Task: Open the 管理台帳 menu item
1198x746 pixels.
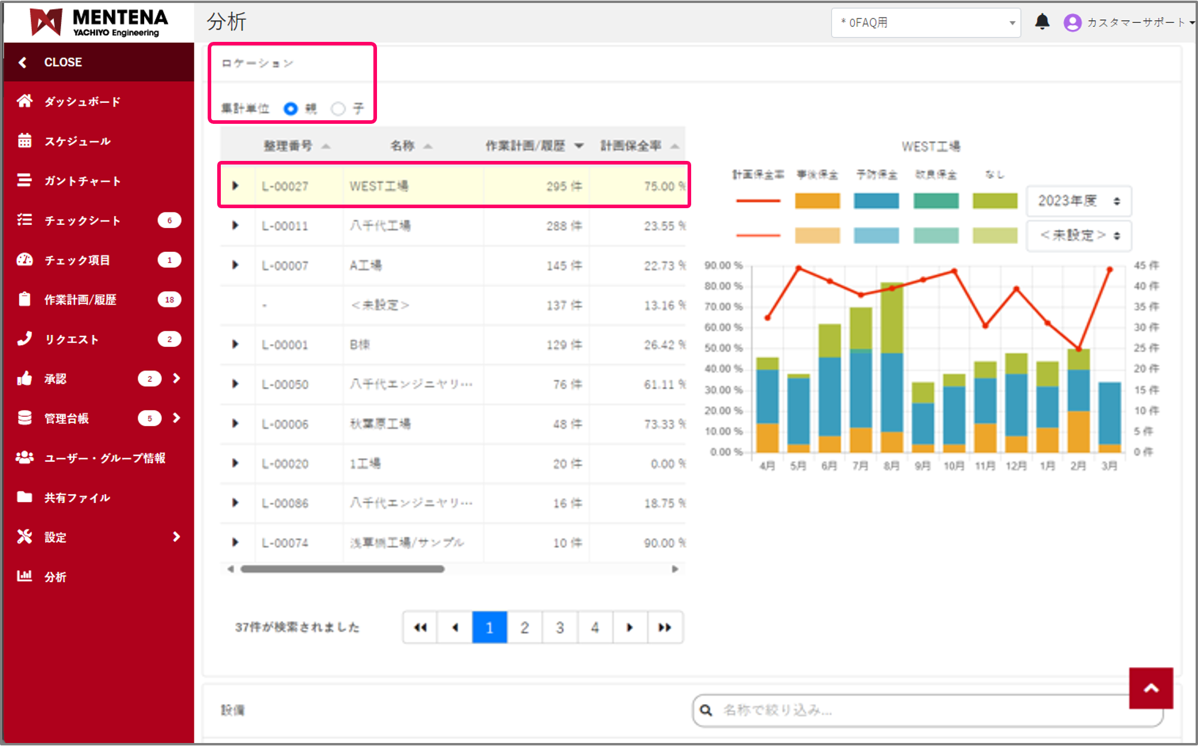Action: pyautogui.click(x=66, y=418)
